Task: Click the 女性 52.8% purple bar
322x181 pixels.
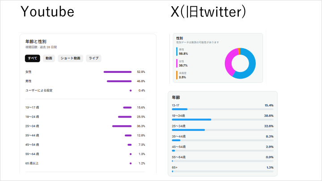Action: tap(117, 72)
